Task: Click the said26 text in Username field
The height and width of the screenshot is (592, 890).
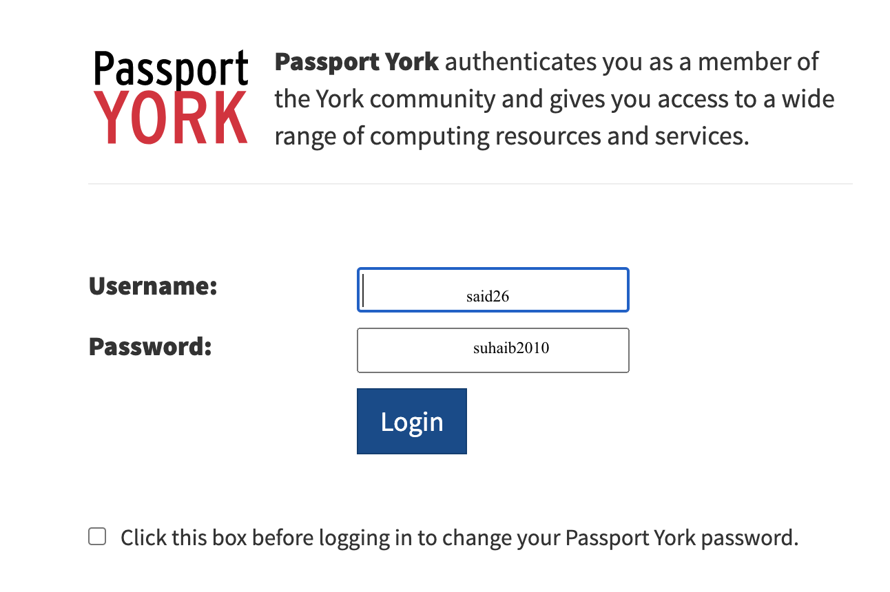Action: (487, 297)
